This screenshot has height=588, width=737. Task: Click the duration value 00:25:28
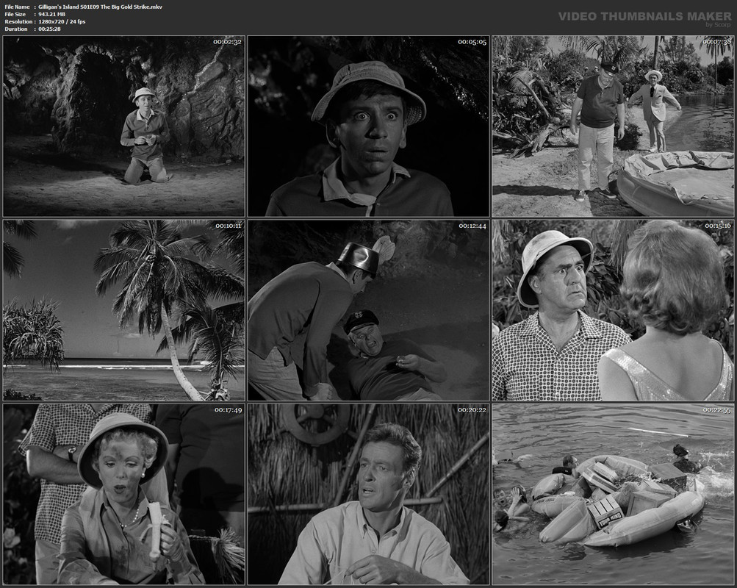point(49,29)
